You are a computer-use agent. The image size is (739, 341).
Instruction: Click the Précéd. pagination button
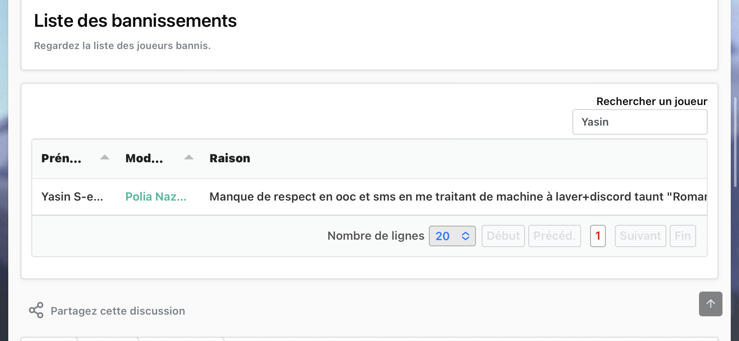555,236
